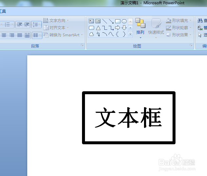Toggle center text alignment
Screen dimensions: 207x176
coord(4,35)
